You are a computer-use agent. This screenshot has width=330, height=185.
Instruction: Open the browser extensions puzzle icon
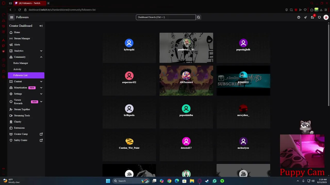(312, 10)
